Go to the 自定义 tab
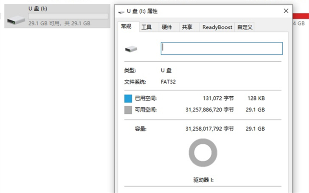This screenshot has height=193, width=309. [245, 27]
